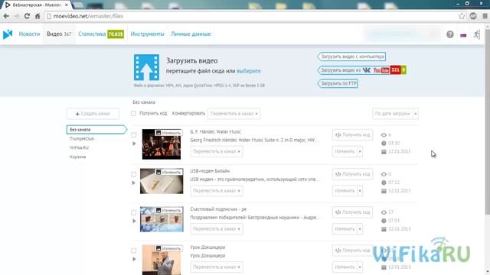
Task: Expand Изменить arrow for Händel video
Action: [x=360, y=151]
